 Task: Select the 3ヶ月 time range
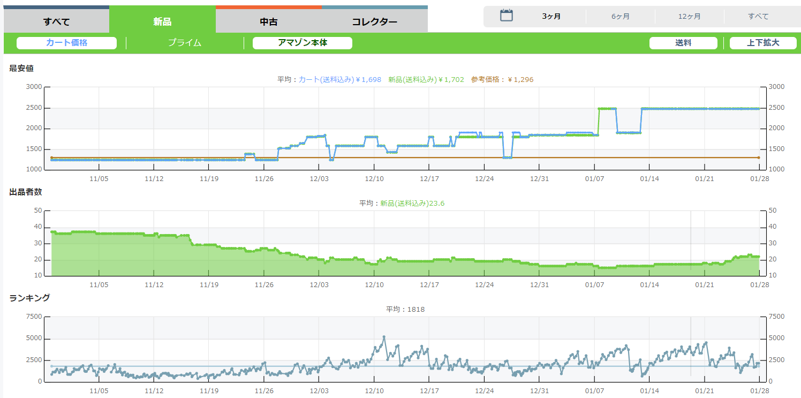click(551, 17)
